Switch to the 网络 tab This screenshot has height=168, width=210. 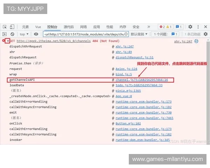click(x=83, y=27)
